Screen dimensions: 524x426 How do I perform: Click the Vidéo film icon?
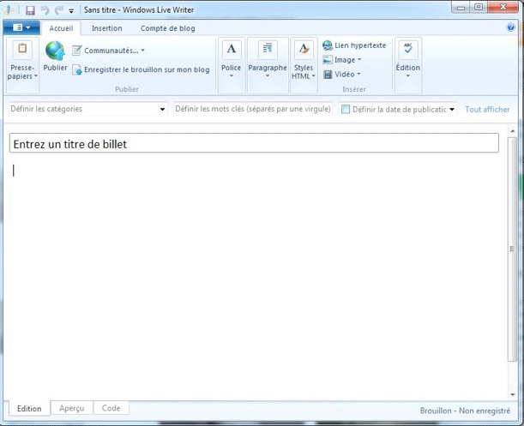(328, 75)
